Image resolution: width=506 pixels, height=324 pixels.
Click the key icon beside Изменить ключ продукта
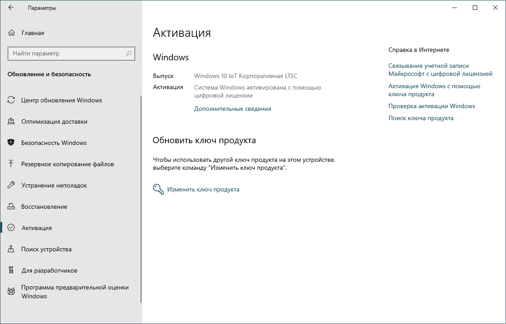coord(158,189)
